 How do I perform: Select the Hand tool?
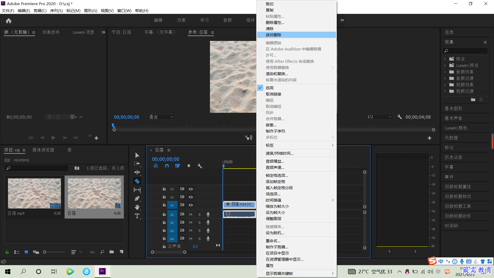tap(137, 207)
